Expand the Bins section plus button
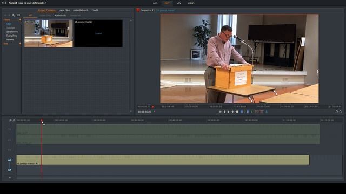The image size is (346, 194). pyautogui.click(x=20, y=44)
